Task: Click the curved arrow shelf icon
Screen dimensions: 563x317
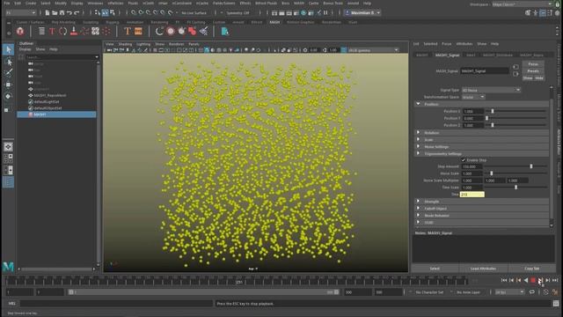Action: tap(159, 32)
